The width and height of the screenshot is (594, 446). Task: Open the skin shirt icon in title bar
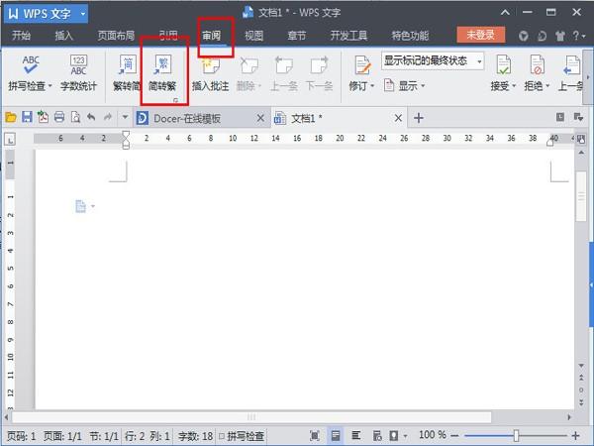(560, 36)
